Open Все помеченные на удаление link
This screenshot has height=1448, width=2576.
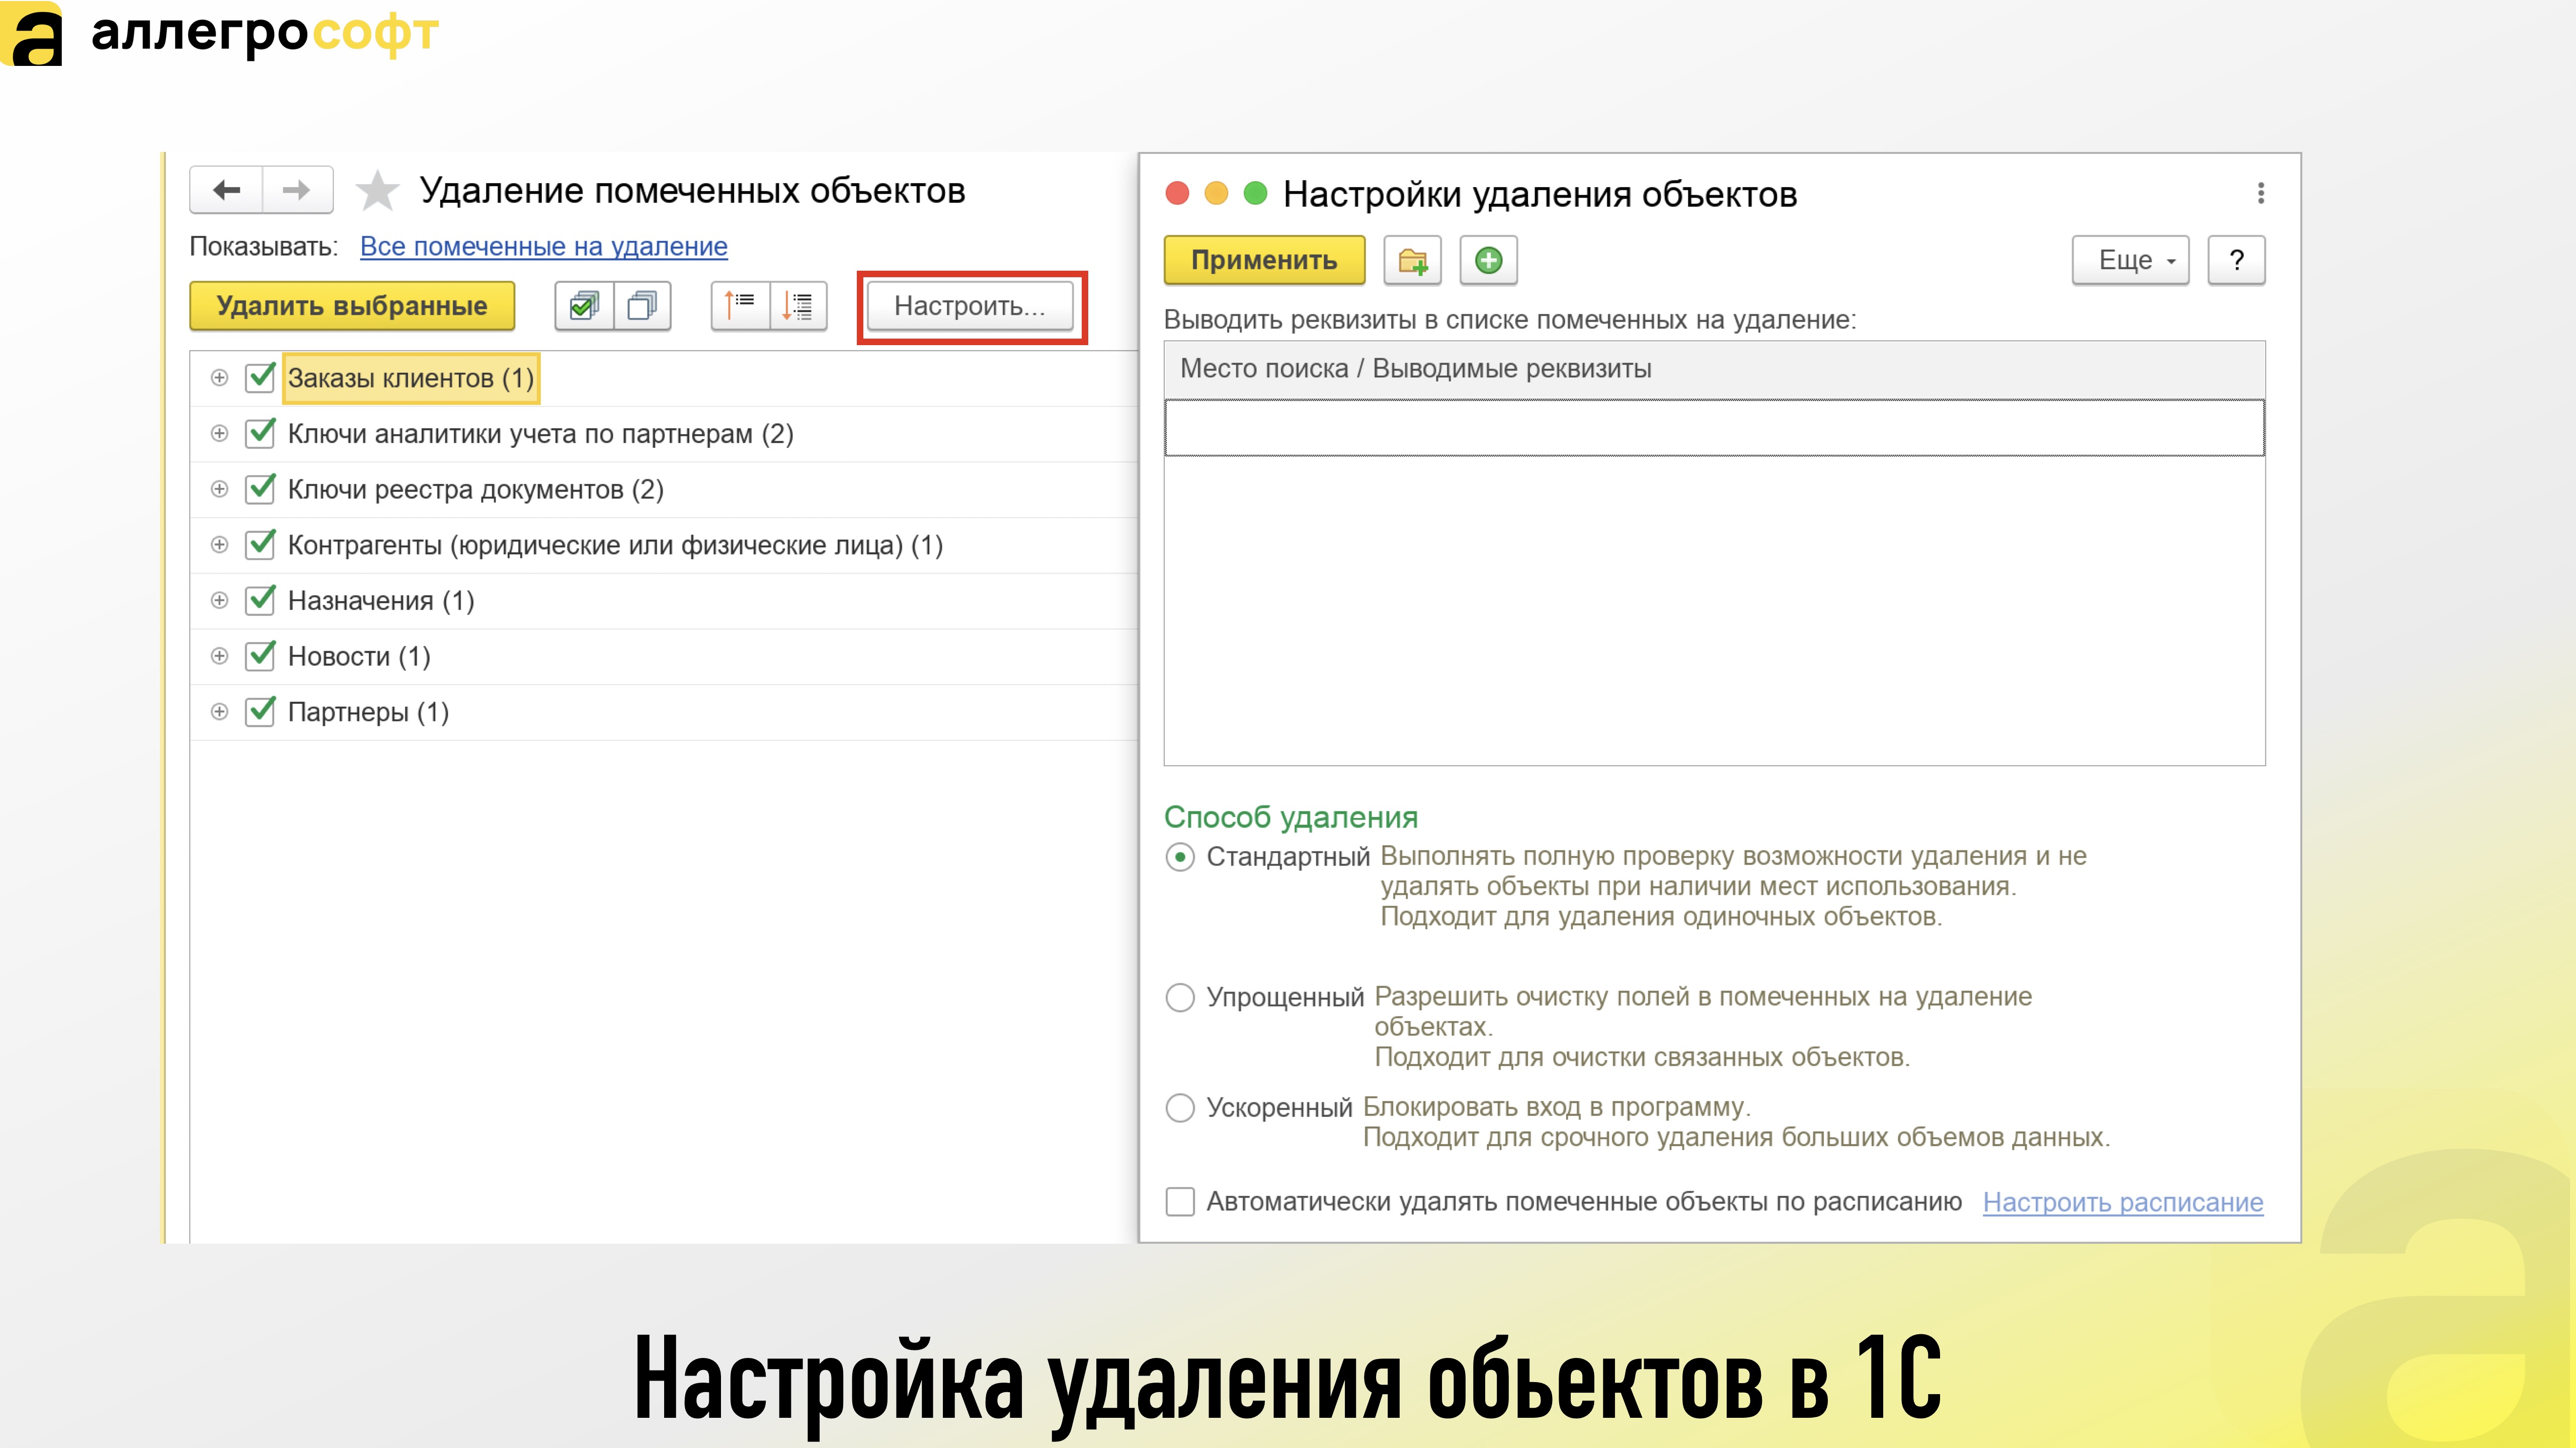[x=544, y=246]
